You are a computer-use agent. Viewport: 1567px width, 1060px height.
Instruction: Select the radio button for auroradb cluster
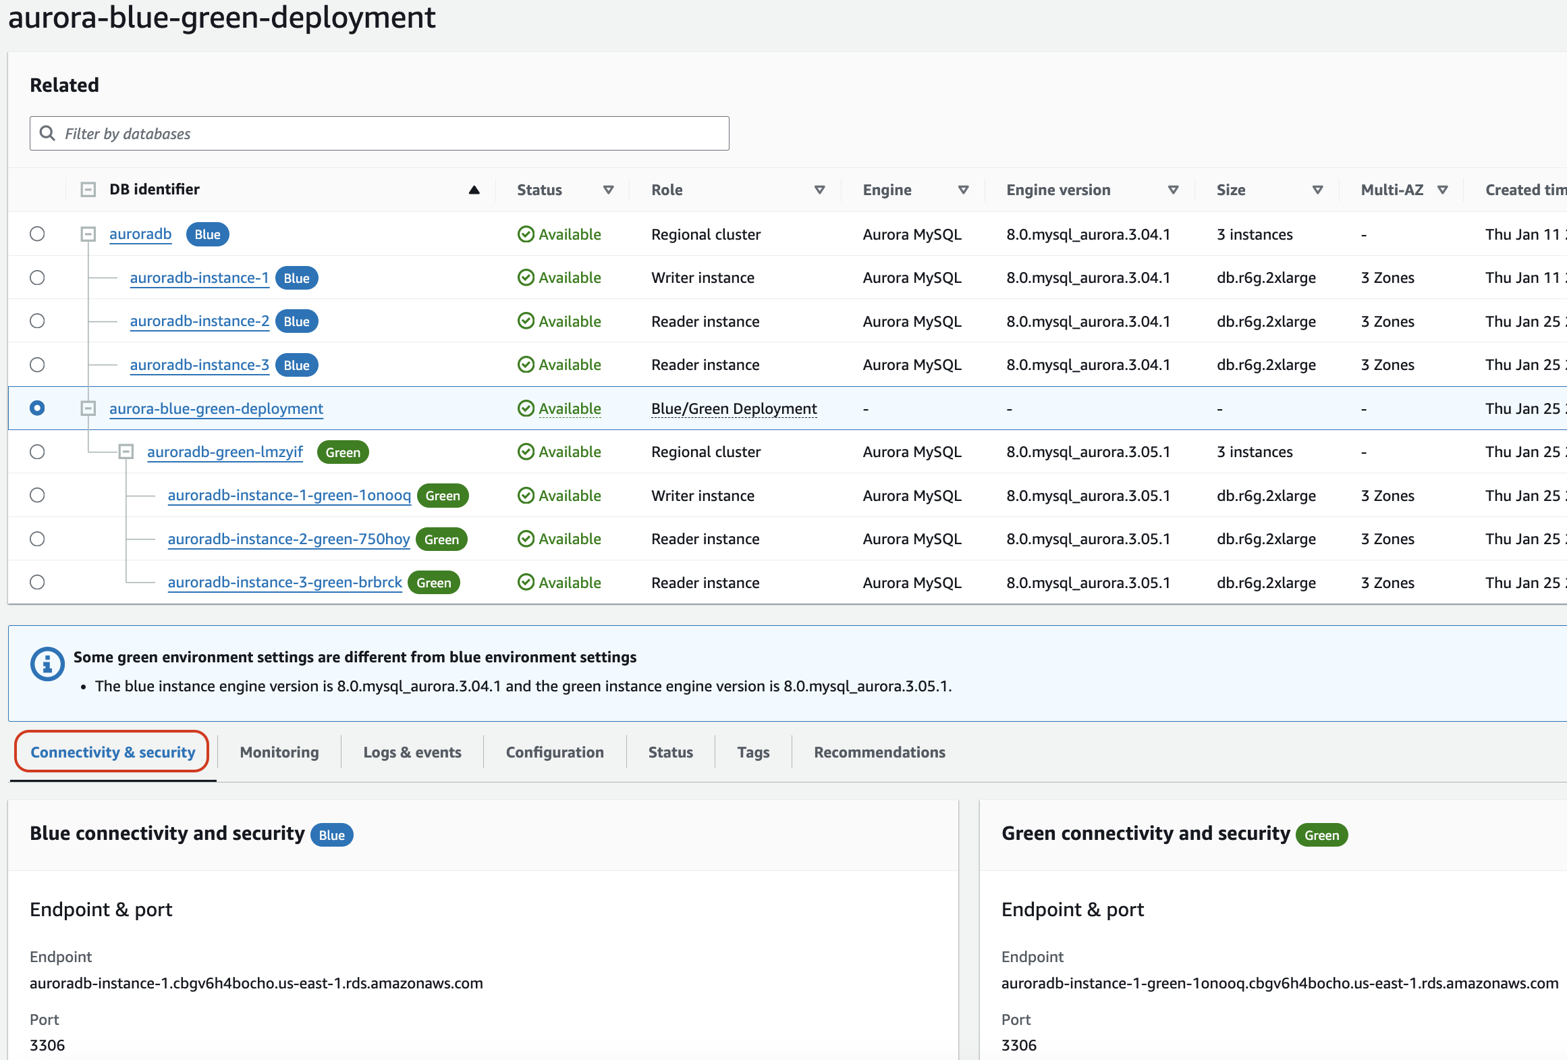pos(36,234)
